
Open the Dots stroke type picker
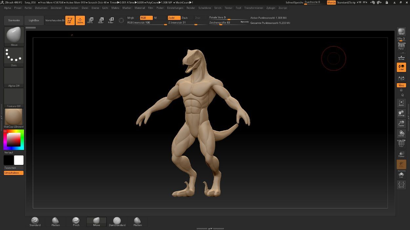click(x=14, y=57)
